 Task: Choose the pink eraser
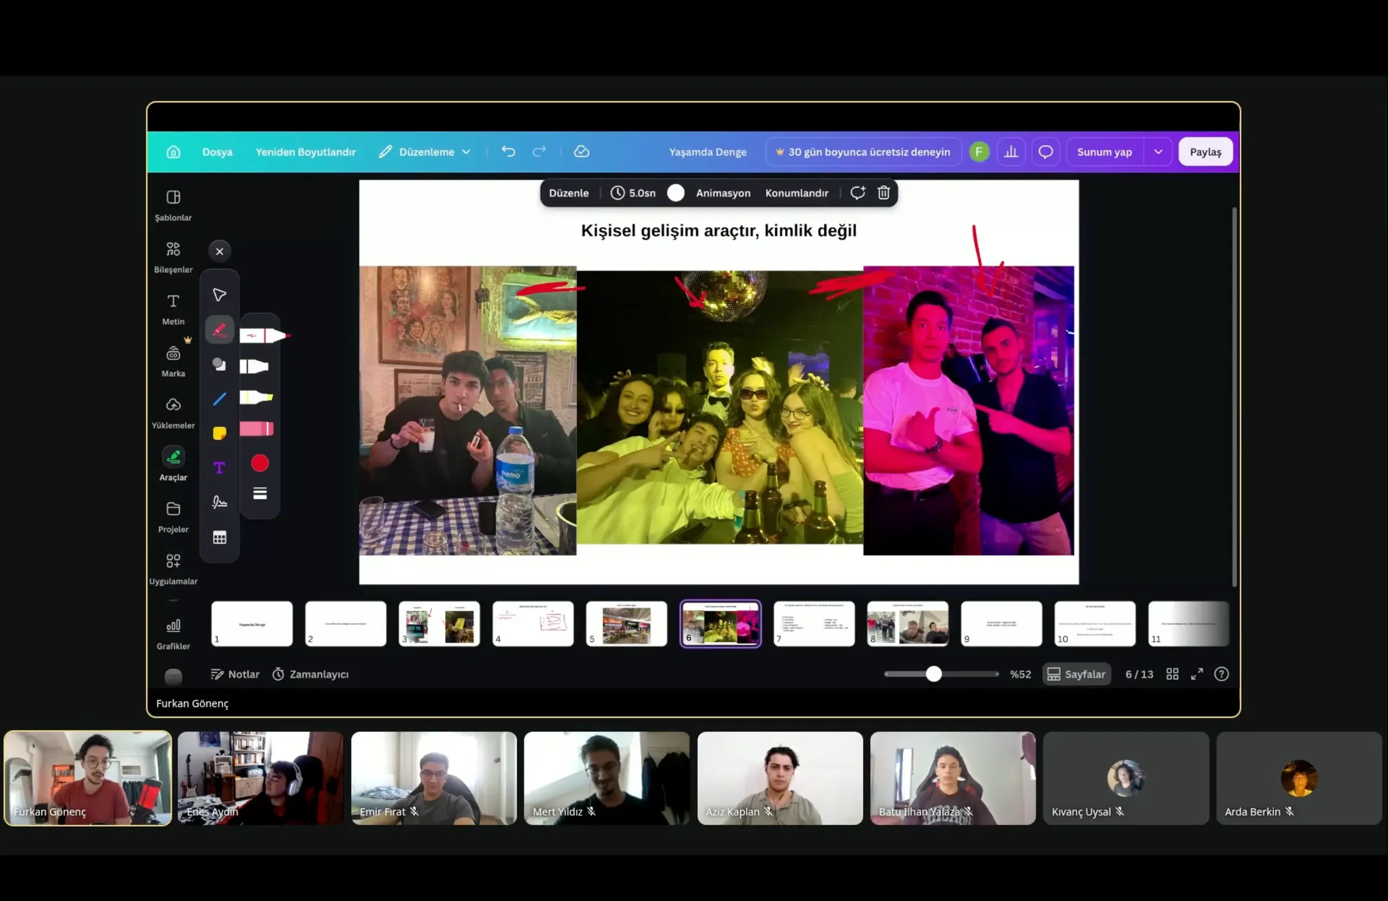tap(256, 430)
